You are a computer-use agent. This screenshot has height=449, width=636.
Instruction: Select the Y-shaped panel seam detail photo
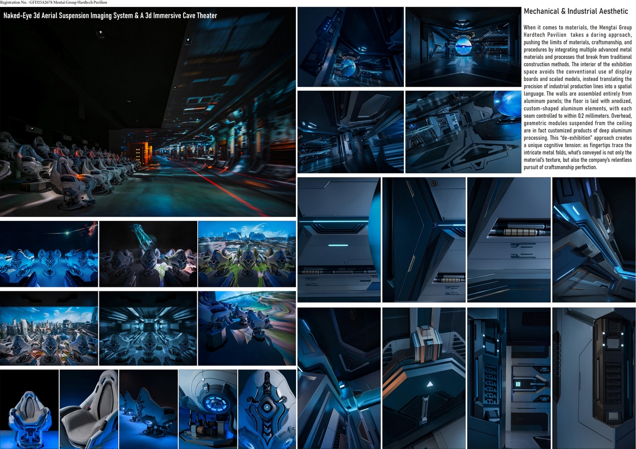click(x=423, y=239)
